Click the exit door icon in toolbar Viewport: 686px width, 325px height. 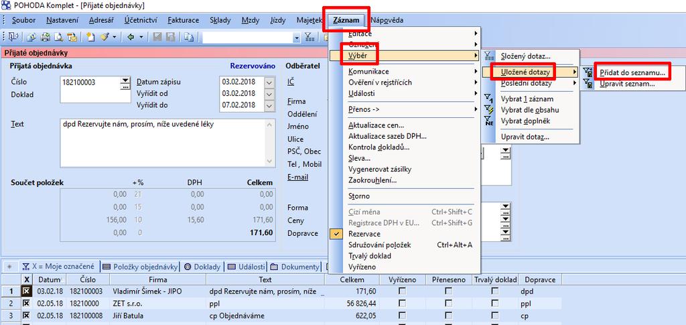click(12, 37)
